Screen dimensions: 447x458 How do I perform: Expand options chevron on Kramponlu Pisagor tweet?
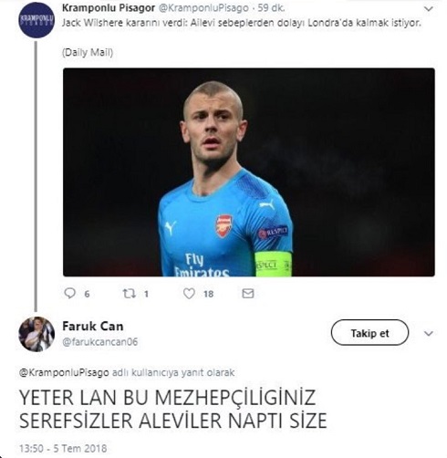(x=429, y=9)
